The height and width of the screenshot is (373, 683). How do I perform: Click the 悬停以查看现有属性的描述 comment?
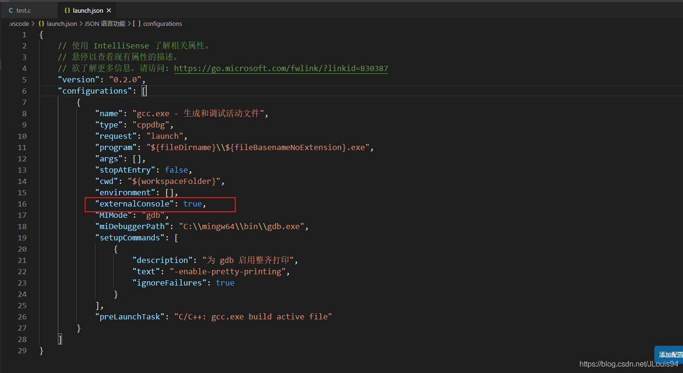pyautogui.click(x=118, y=57)
